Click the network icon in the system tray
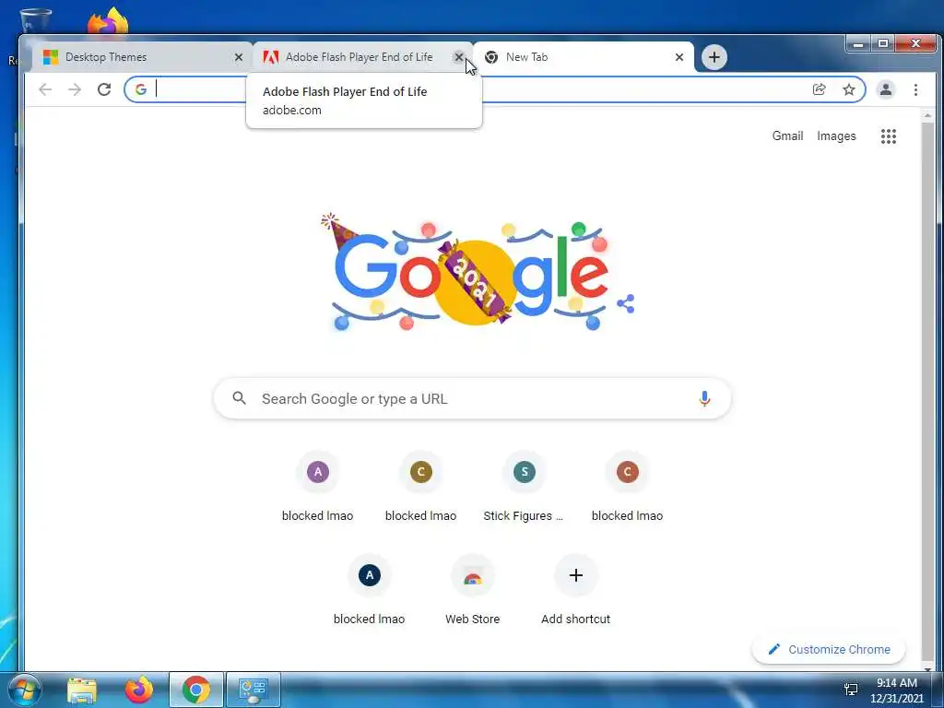This screenshot has width=944, height=708. coord(851,690)
